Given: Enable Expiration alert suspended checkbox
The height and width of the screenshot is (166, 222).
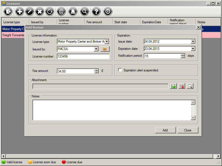Looking at the screenshot, I should click(120, 70).
